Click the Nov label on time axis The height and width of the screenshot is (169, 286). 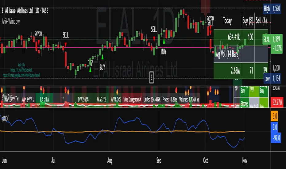click(x=245, y=160)
